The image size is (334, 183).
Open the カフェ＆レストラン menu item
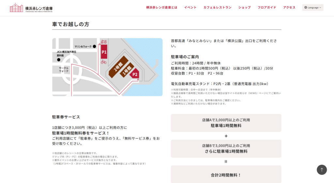(217, 8)
